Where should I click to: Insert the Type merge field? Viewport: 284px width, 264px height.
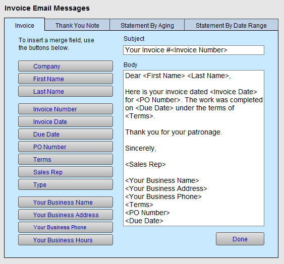point(66,184)
